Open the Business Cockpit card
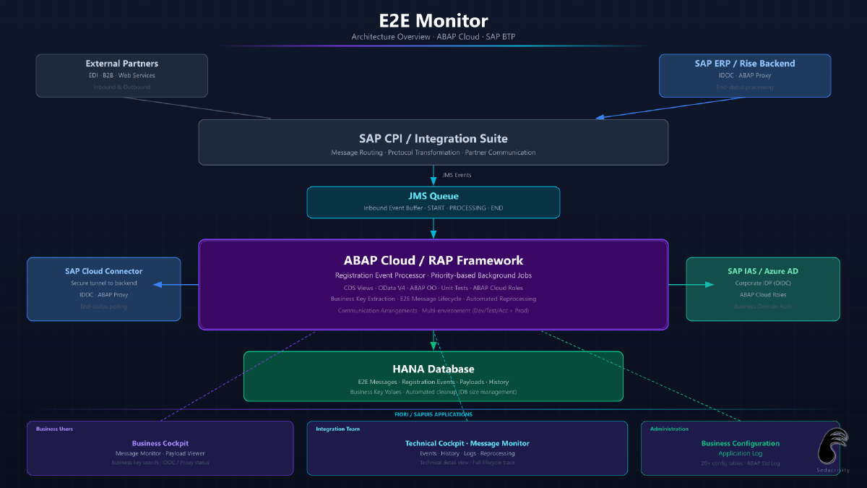 point(160,448)
